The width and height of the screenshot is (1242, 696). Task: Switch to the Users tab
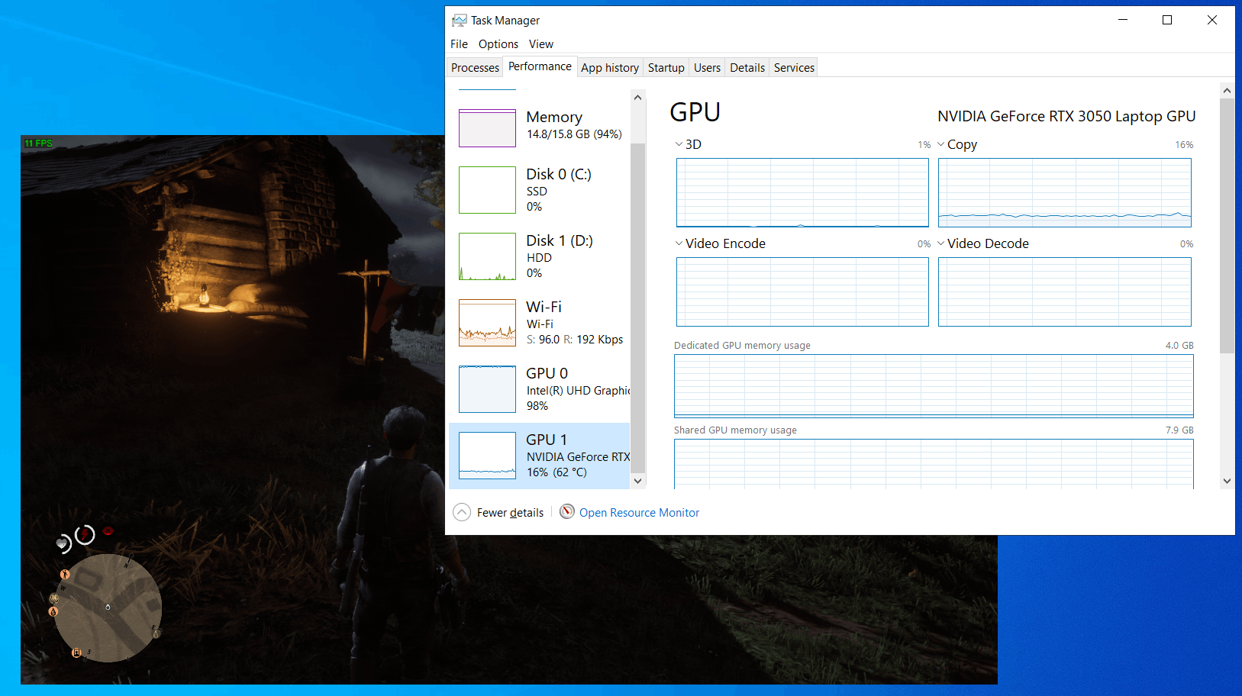[707, 68]
